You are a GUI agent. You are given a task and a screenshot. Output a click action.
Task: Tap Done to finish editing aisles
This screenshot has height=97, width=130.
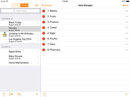pos(125,5)
